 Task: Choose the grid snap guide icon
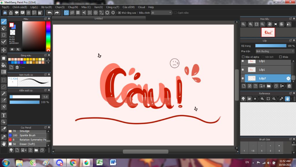(x=78, y=13)
